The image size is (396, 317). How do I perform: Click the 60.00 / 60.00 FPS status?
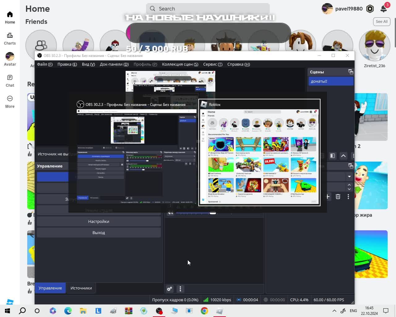click(329, 300)
